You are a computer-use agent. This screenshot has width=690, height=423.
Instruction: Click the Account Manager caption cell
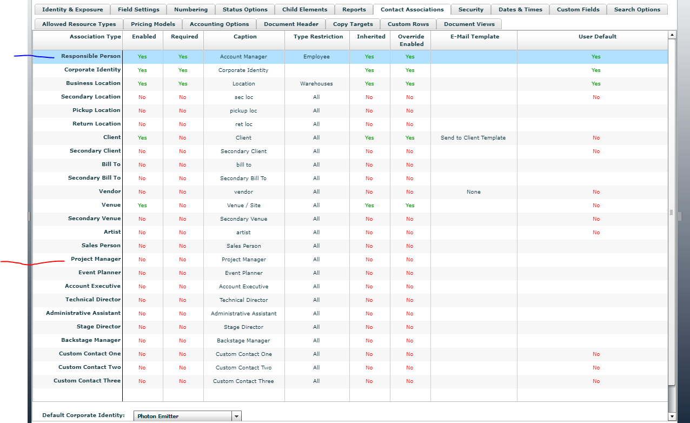point(243,57)
